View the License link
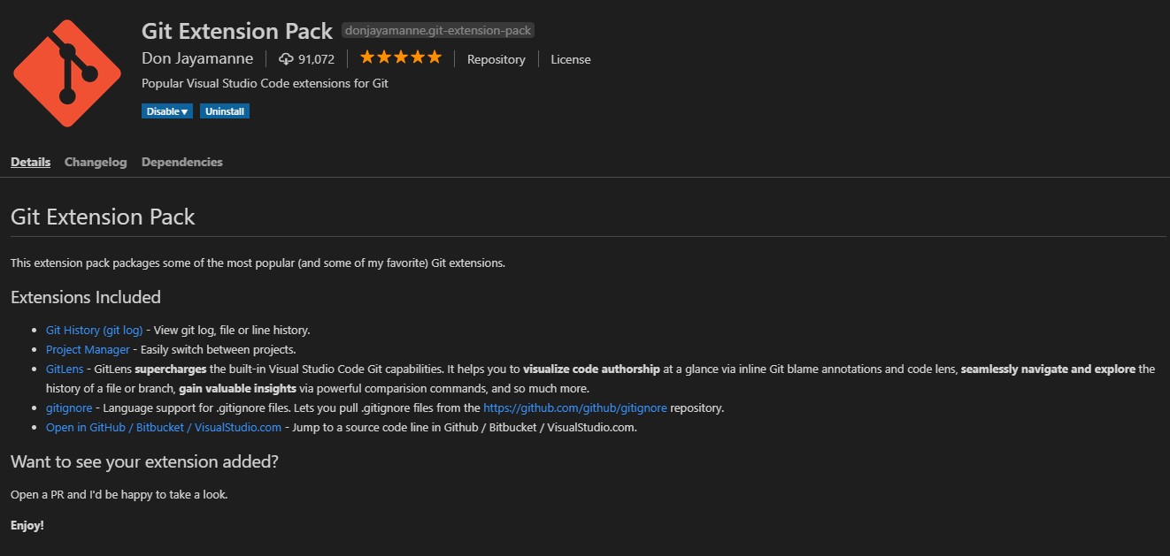This screenshot has height=556, width=1170. click(570, 59)
